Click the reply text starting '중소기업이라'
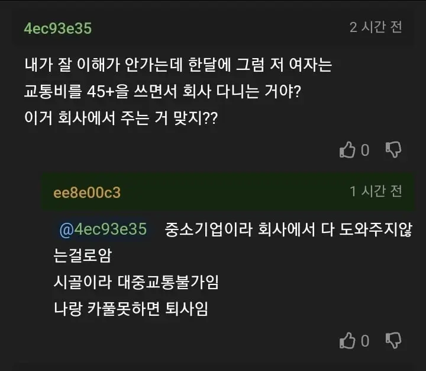The height and width of the screenshot is (371, 426). (x=290, y=229)
